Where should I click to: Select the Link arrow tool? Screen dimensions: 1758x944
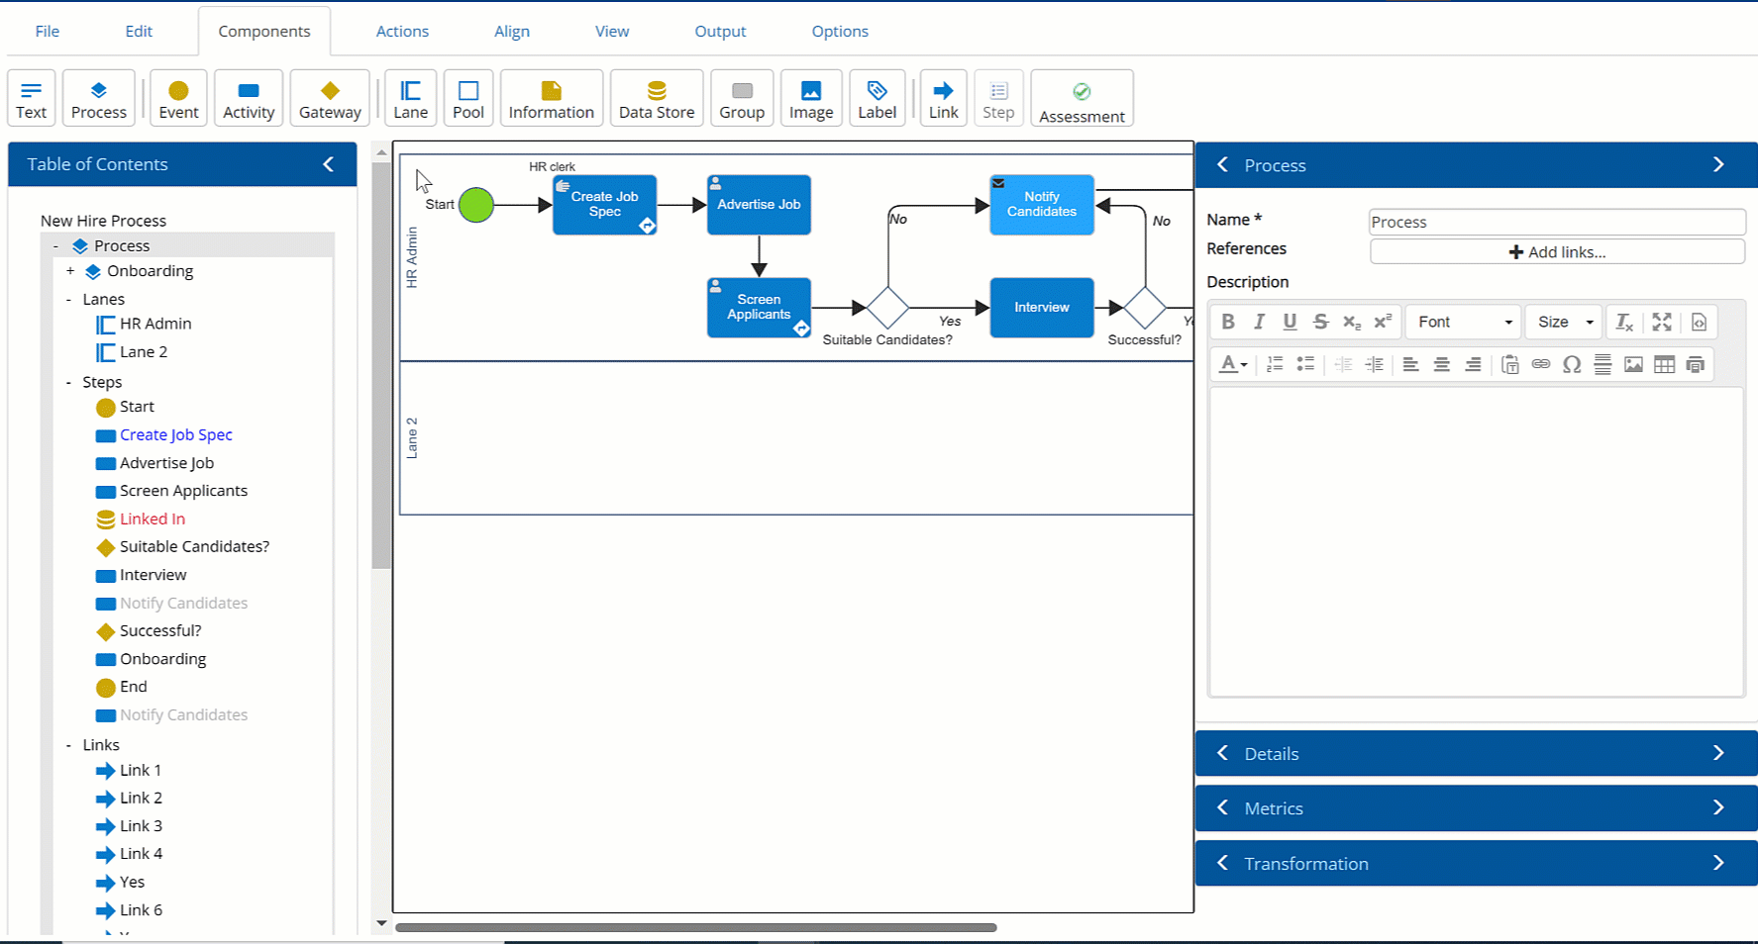coord(943,98)
